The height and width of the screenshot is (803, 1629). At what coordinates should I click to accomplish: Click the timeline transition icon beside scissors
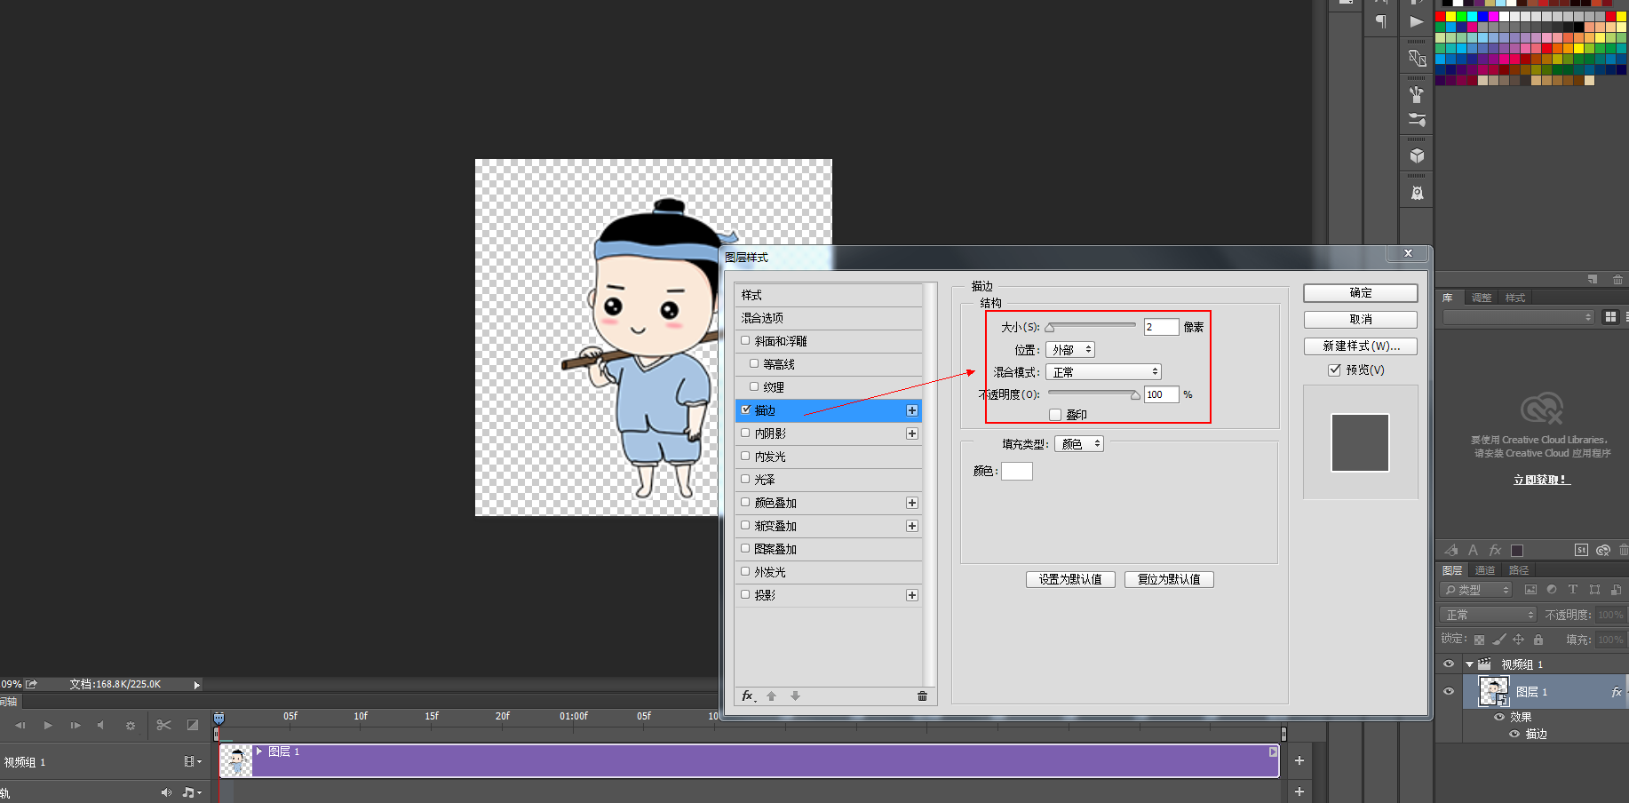(193, 725)
